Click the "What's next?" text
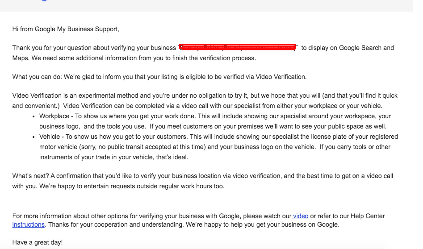The width and height of the screenshot is (423, 249). click(30, 176)
